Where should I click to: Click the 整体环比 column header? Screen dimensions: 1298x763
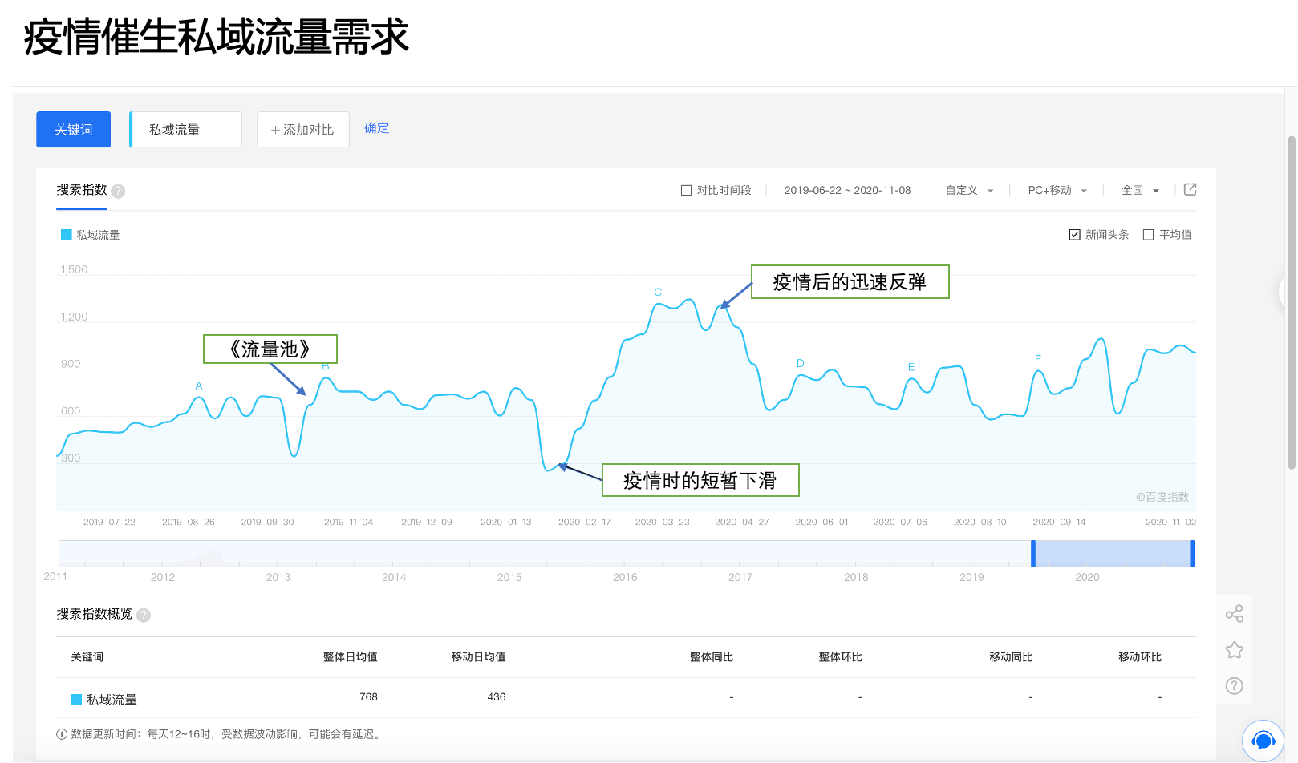[x=840, y=657]
